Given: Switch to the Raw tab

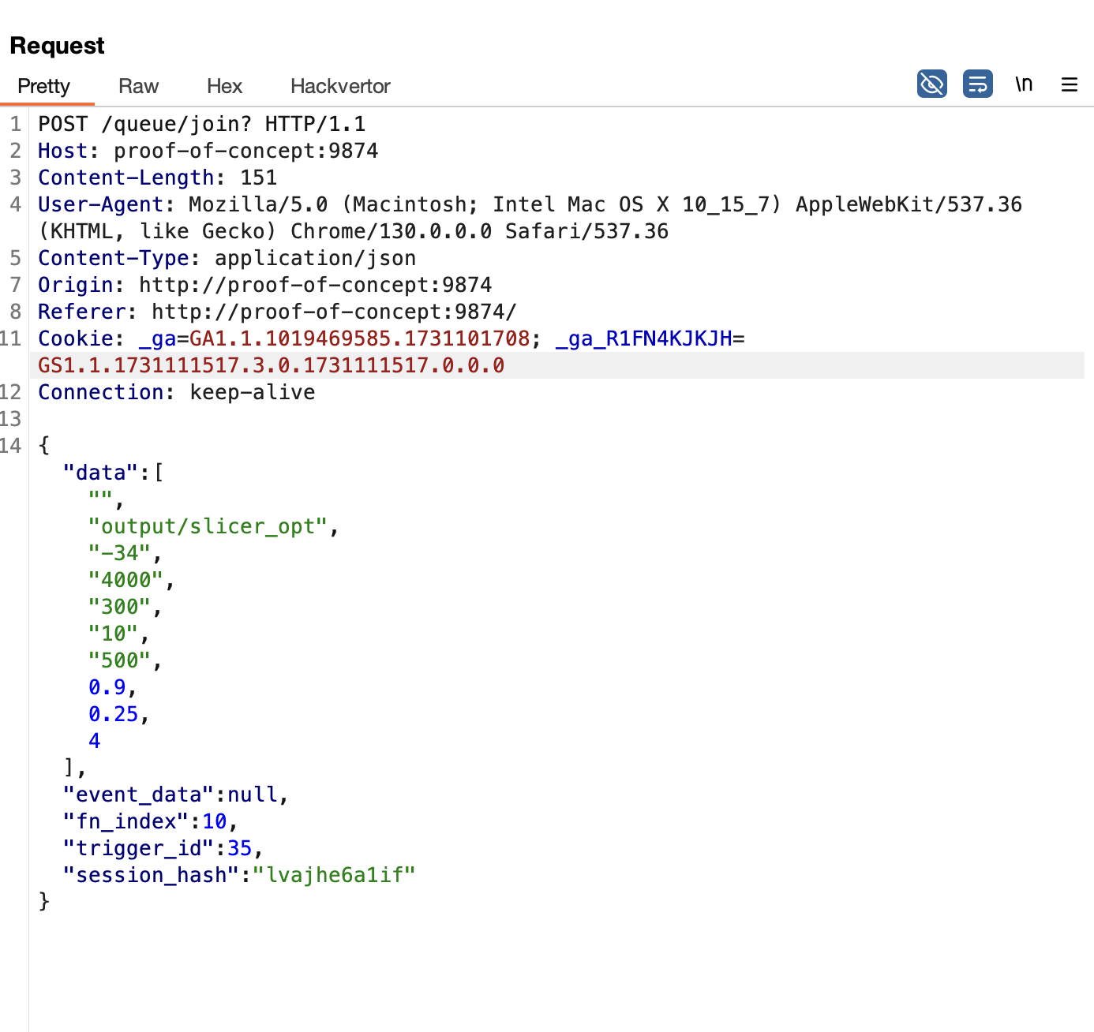Looking at the screenshot, I should 139,86.
